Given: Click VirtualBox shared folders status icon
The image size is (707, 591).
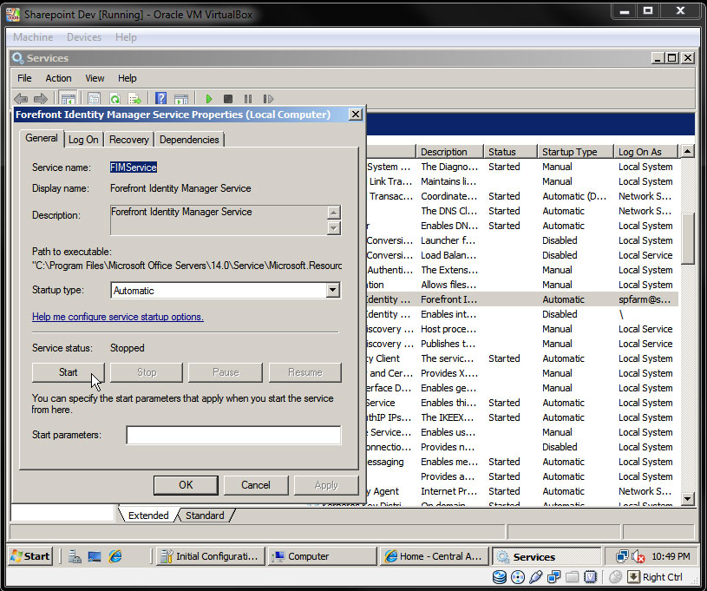Looking at the screenshot, I should (573, 577).
